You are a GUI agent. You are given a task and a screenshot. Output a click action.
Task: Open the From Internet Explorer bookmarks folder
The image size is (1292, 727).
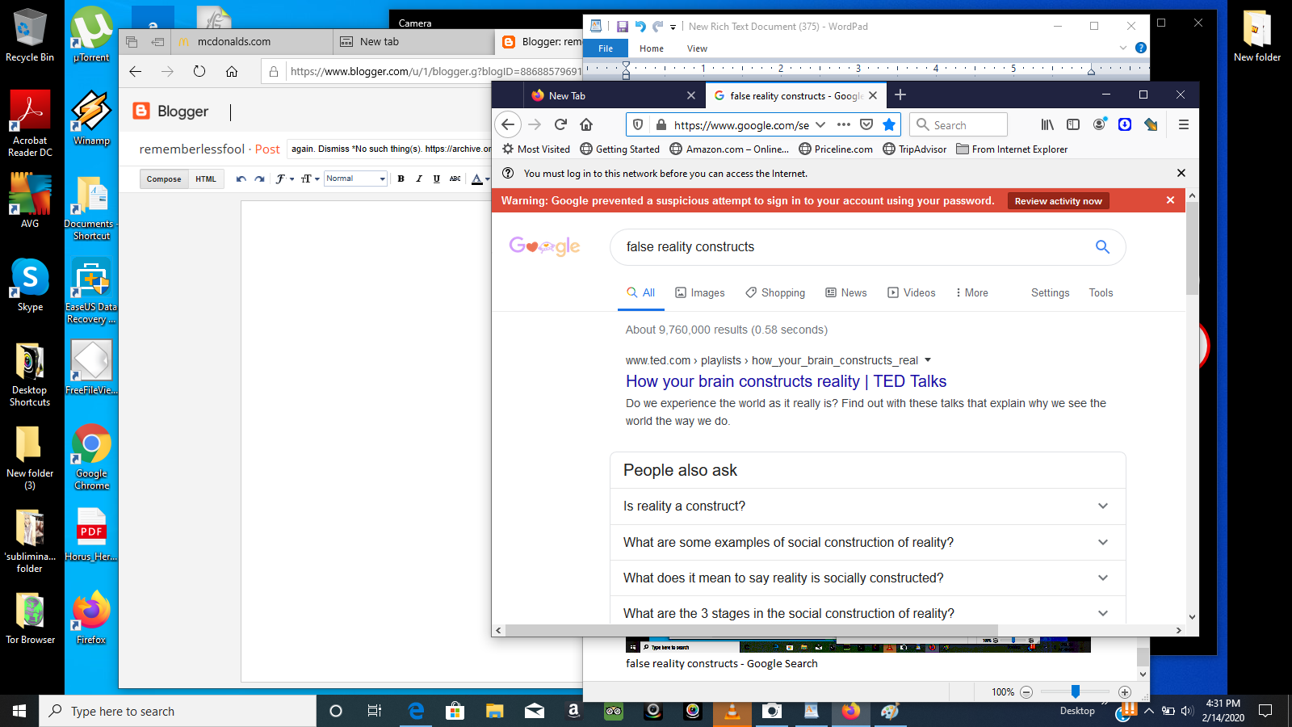coord(1012,149)
